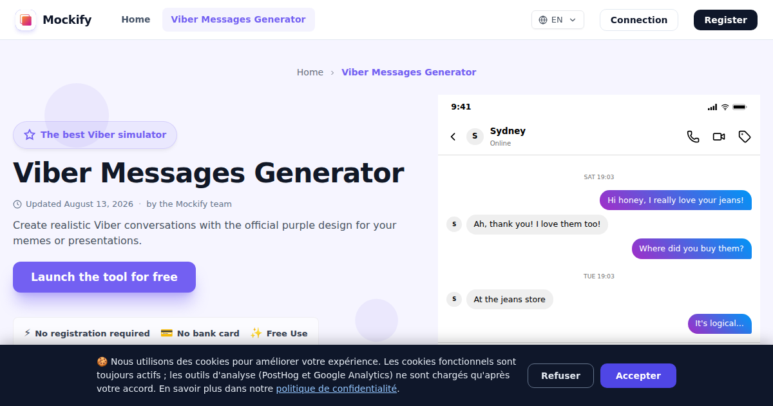Launch the tool for free

(x=104, y=277)
